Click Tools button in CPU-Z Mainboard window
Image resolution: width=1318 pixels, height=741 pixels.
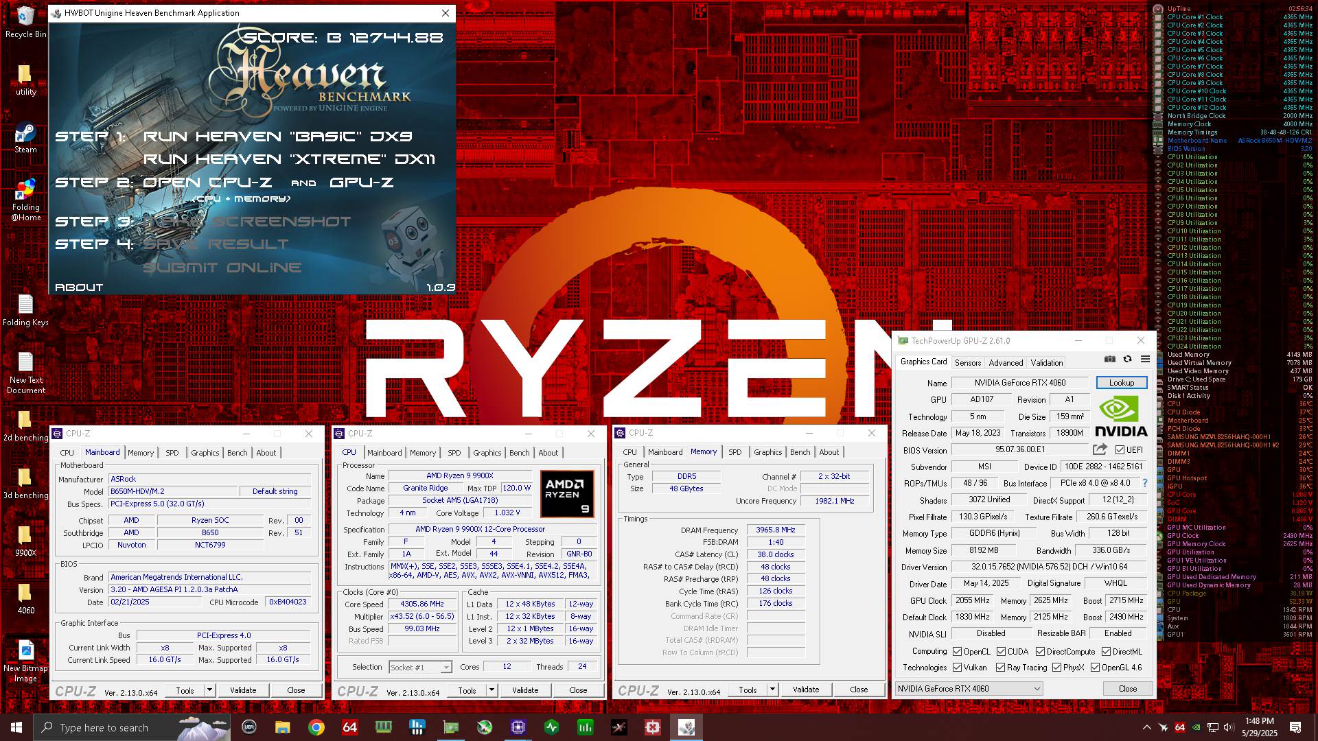pyautogui.click(x=185, y=690)
